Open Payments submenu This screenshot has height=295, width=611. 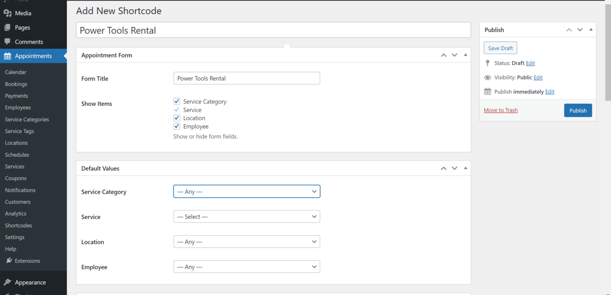(17, 96)
